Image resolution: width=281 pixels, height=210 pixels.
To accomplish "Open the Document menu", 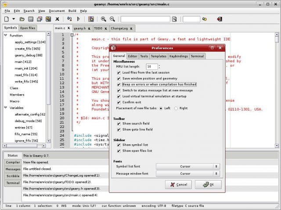I will pyautogui.click(x=57, y=11).
